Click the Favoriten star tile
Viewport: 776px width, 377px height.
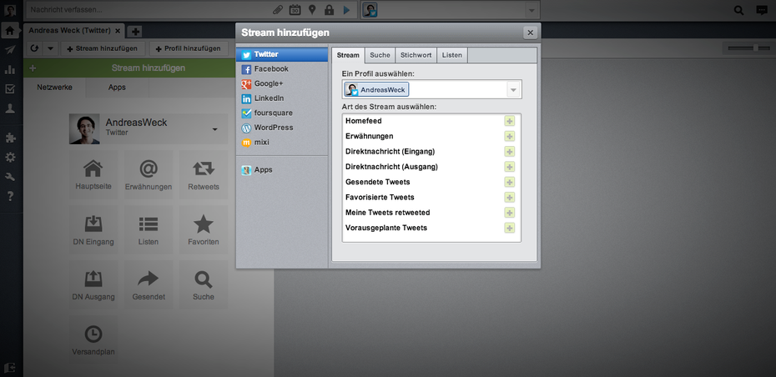pyautogui.click(x=204, y=229)
